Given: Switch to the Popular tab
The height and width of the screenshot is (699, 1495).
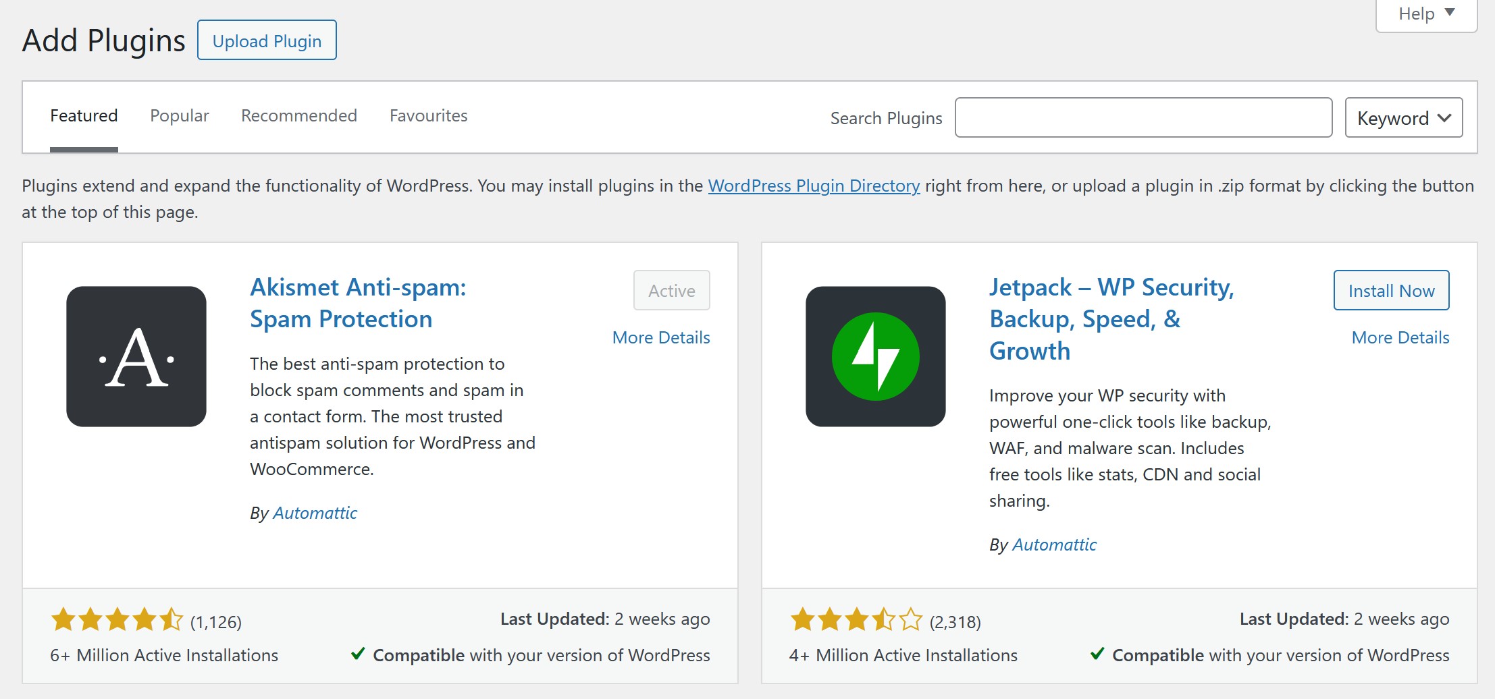Looking at the screenshot, I should pos(180,116).
